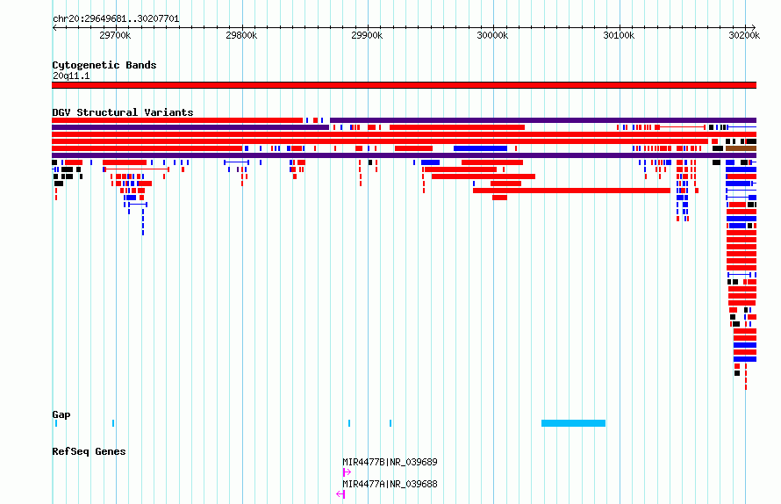Click the left arrowhead of the scale ruler
The width and height of the screenshot is (781, 504).
coord(54,28)
